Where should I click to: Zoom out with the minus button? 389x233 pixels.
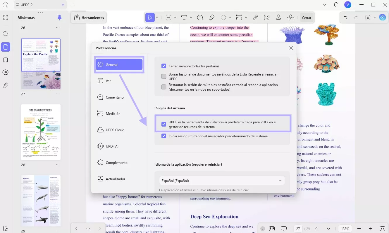pos(359,229)
